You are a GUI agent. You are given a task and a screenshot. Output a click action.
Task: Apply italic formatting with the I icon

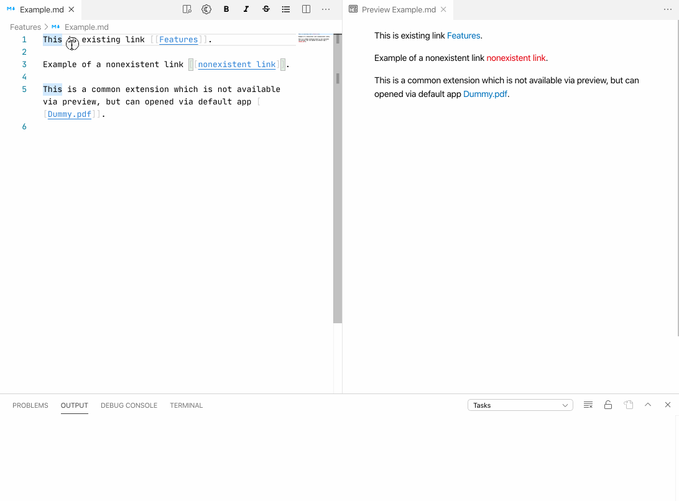click(246, 9)
